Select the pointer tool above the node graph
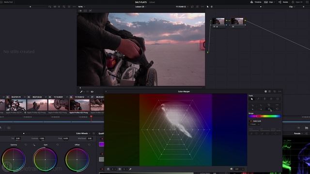The height and width of the screenshot is (174, 310). click(207, 7)
